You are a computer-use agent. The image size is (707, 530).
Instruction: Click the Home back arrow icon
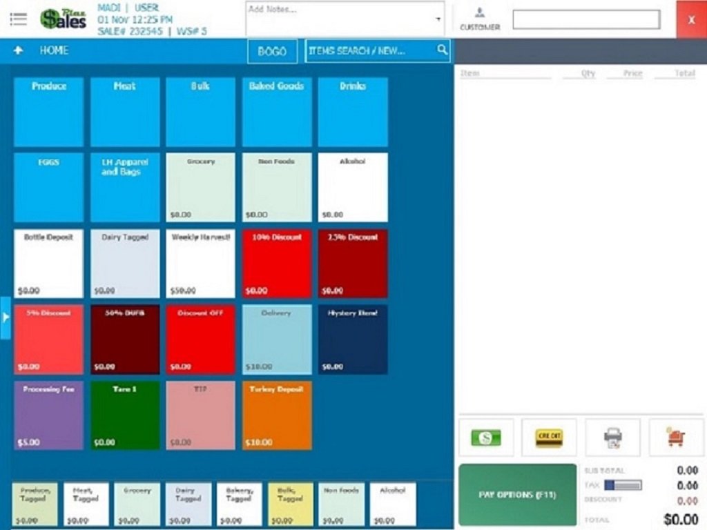(x=19, y=50)
